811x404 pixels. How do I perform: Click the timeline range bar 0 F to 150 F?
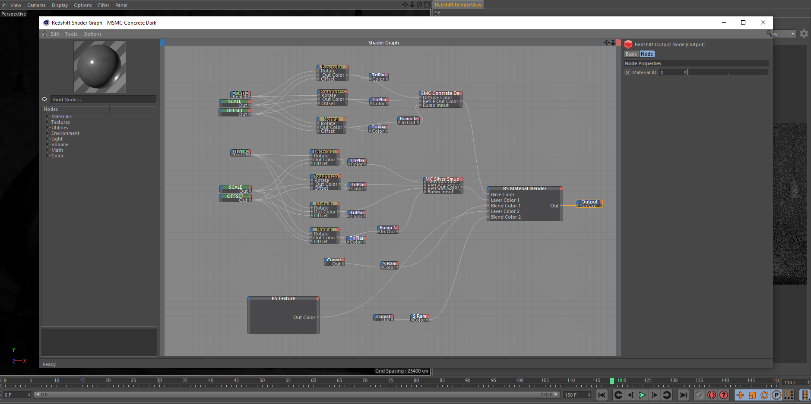coord(297,395)
